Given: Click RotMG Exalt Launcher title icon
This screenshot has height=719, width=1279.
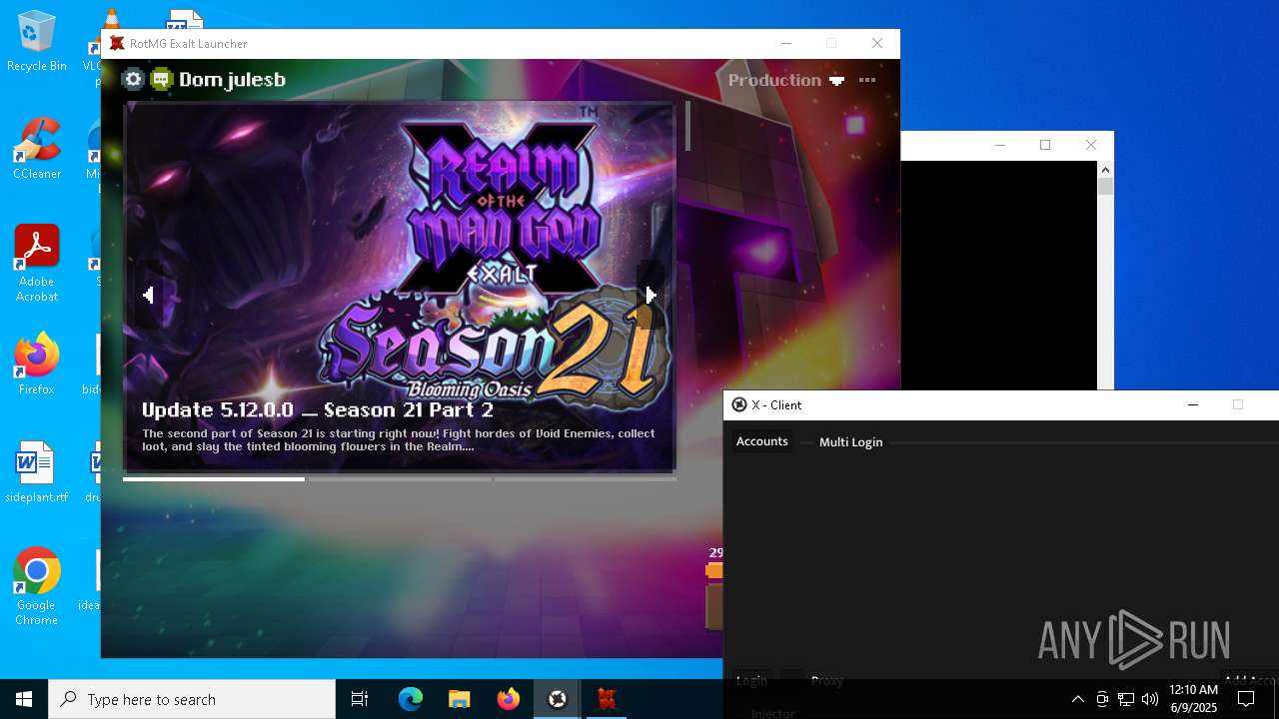Looking at the screenshot, I should click(x=117, y=43).
